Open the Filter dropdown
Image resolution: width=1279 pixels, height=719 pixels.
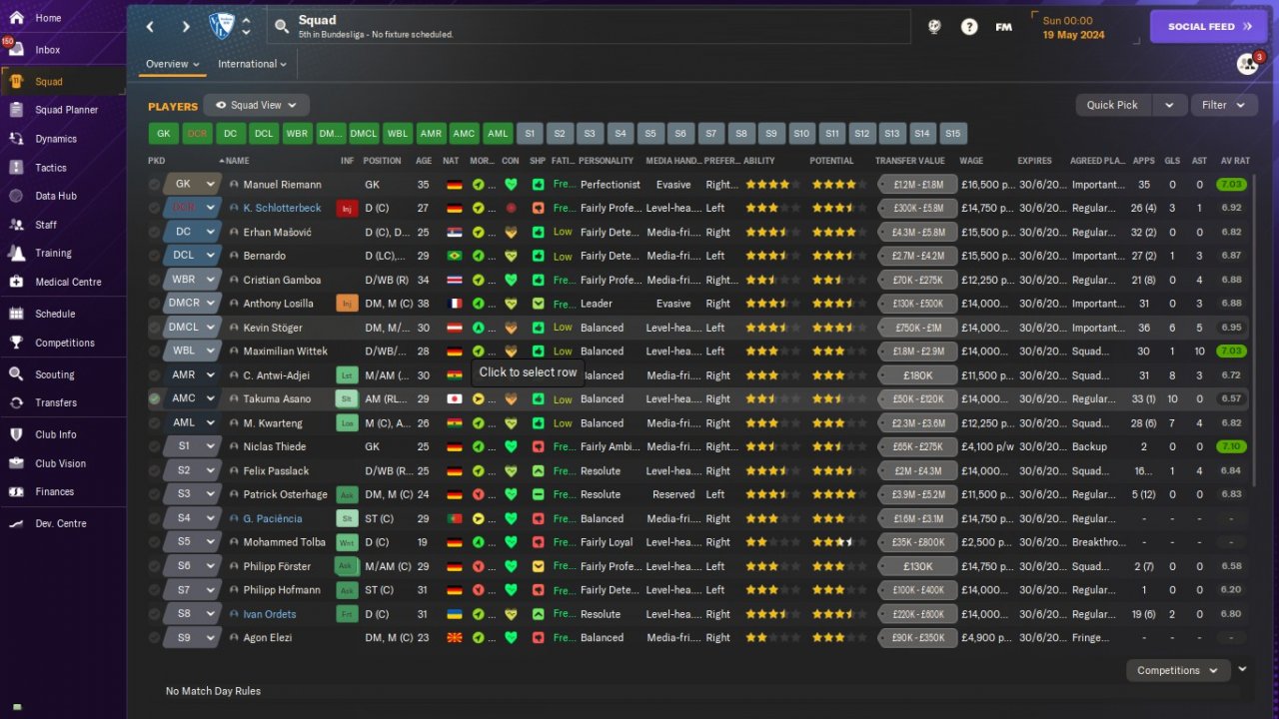pyautogui.click(x=1224, y=105)
